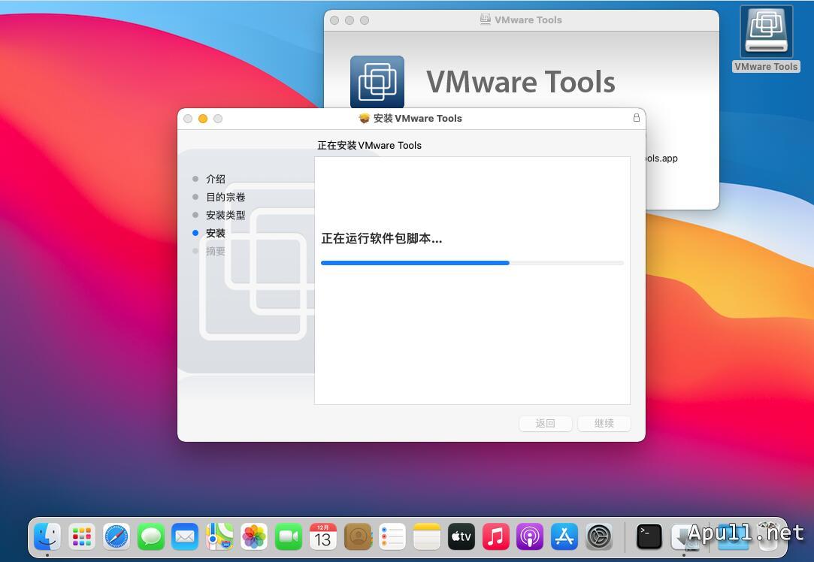Click the 正在运行软件包脚本... status text
Viewport: 814px width, 562px height.
coord(382,239)
